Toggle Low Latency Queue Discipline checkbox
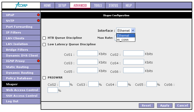194x112 pixels. (44, 44)
